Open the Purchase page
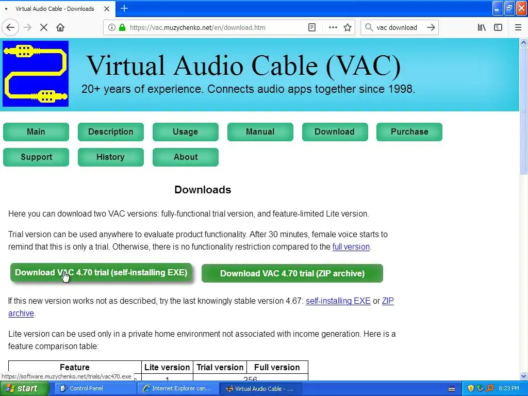 coord(409,131)
